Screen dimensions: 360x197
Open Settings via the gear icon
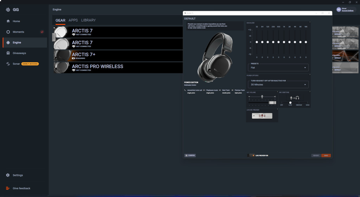point(8,175)
